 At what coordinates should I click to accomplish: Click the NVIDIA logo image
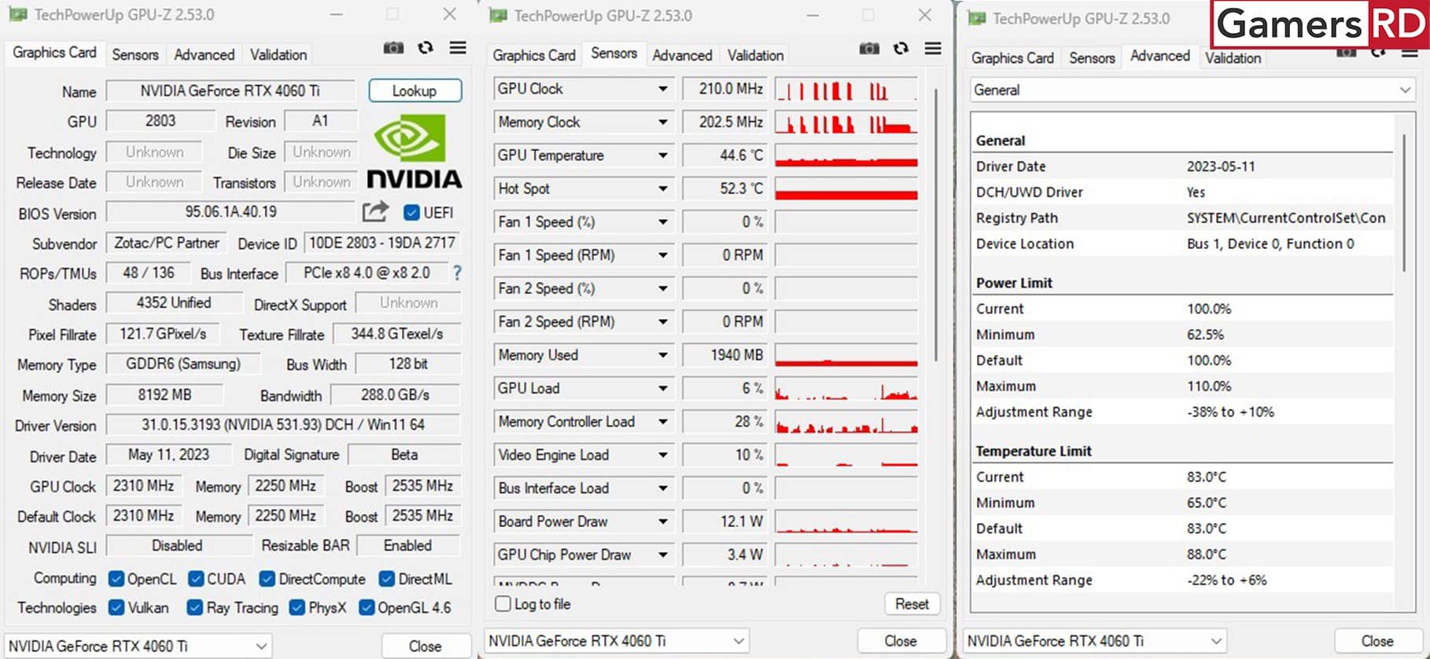click(414, 152)
